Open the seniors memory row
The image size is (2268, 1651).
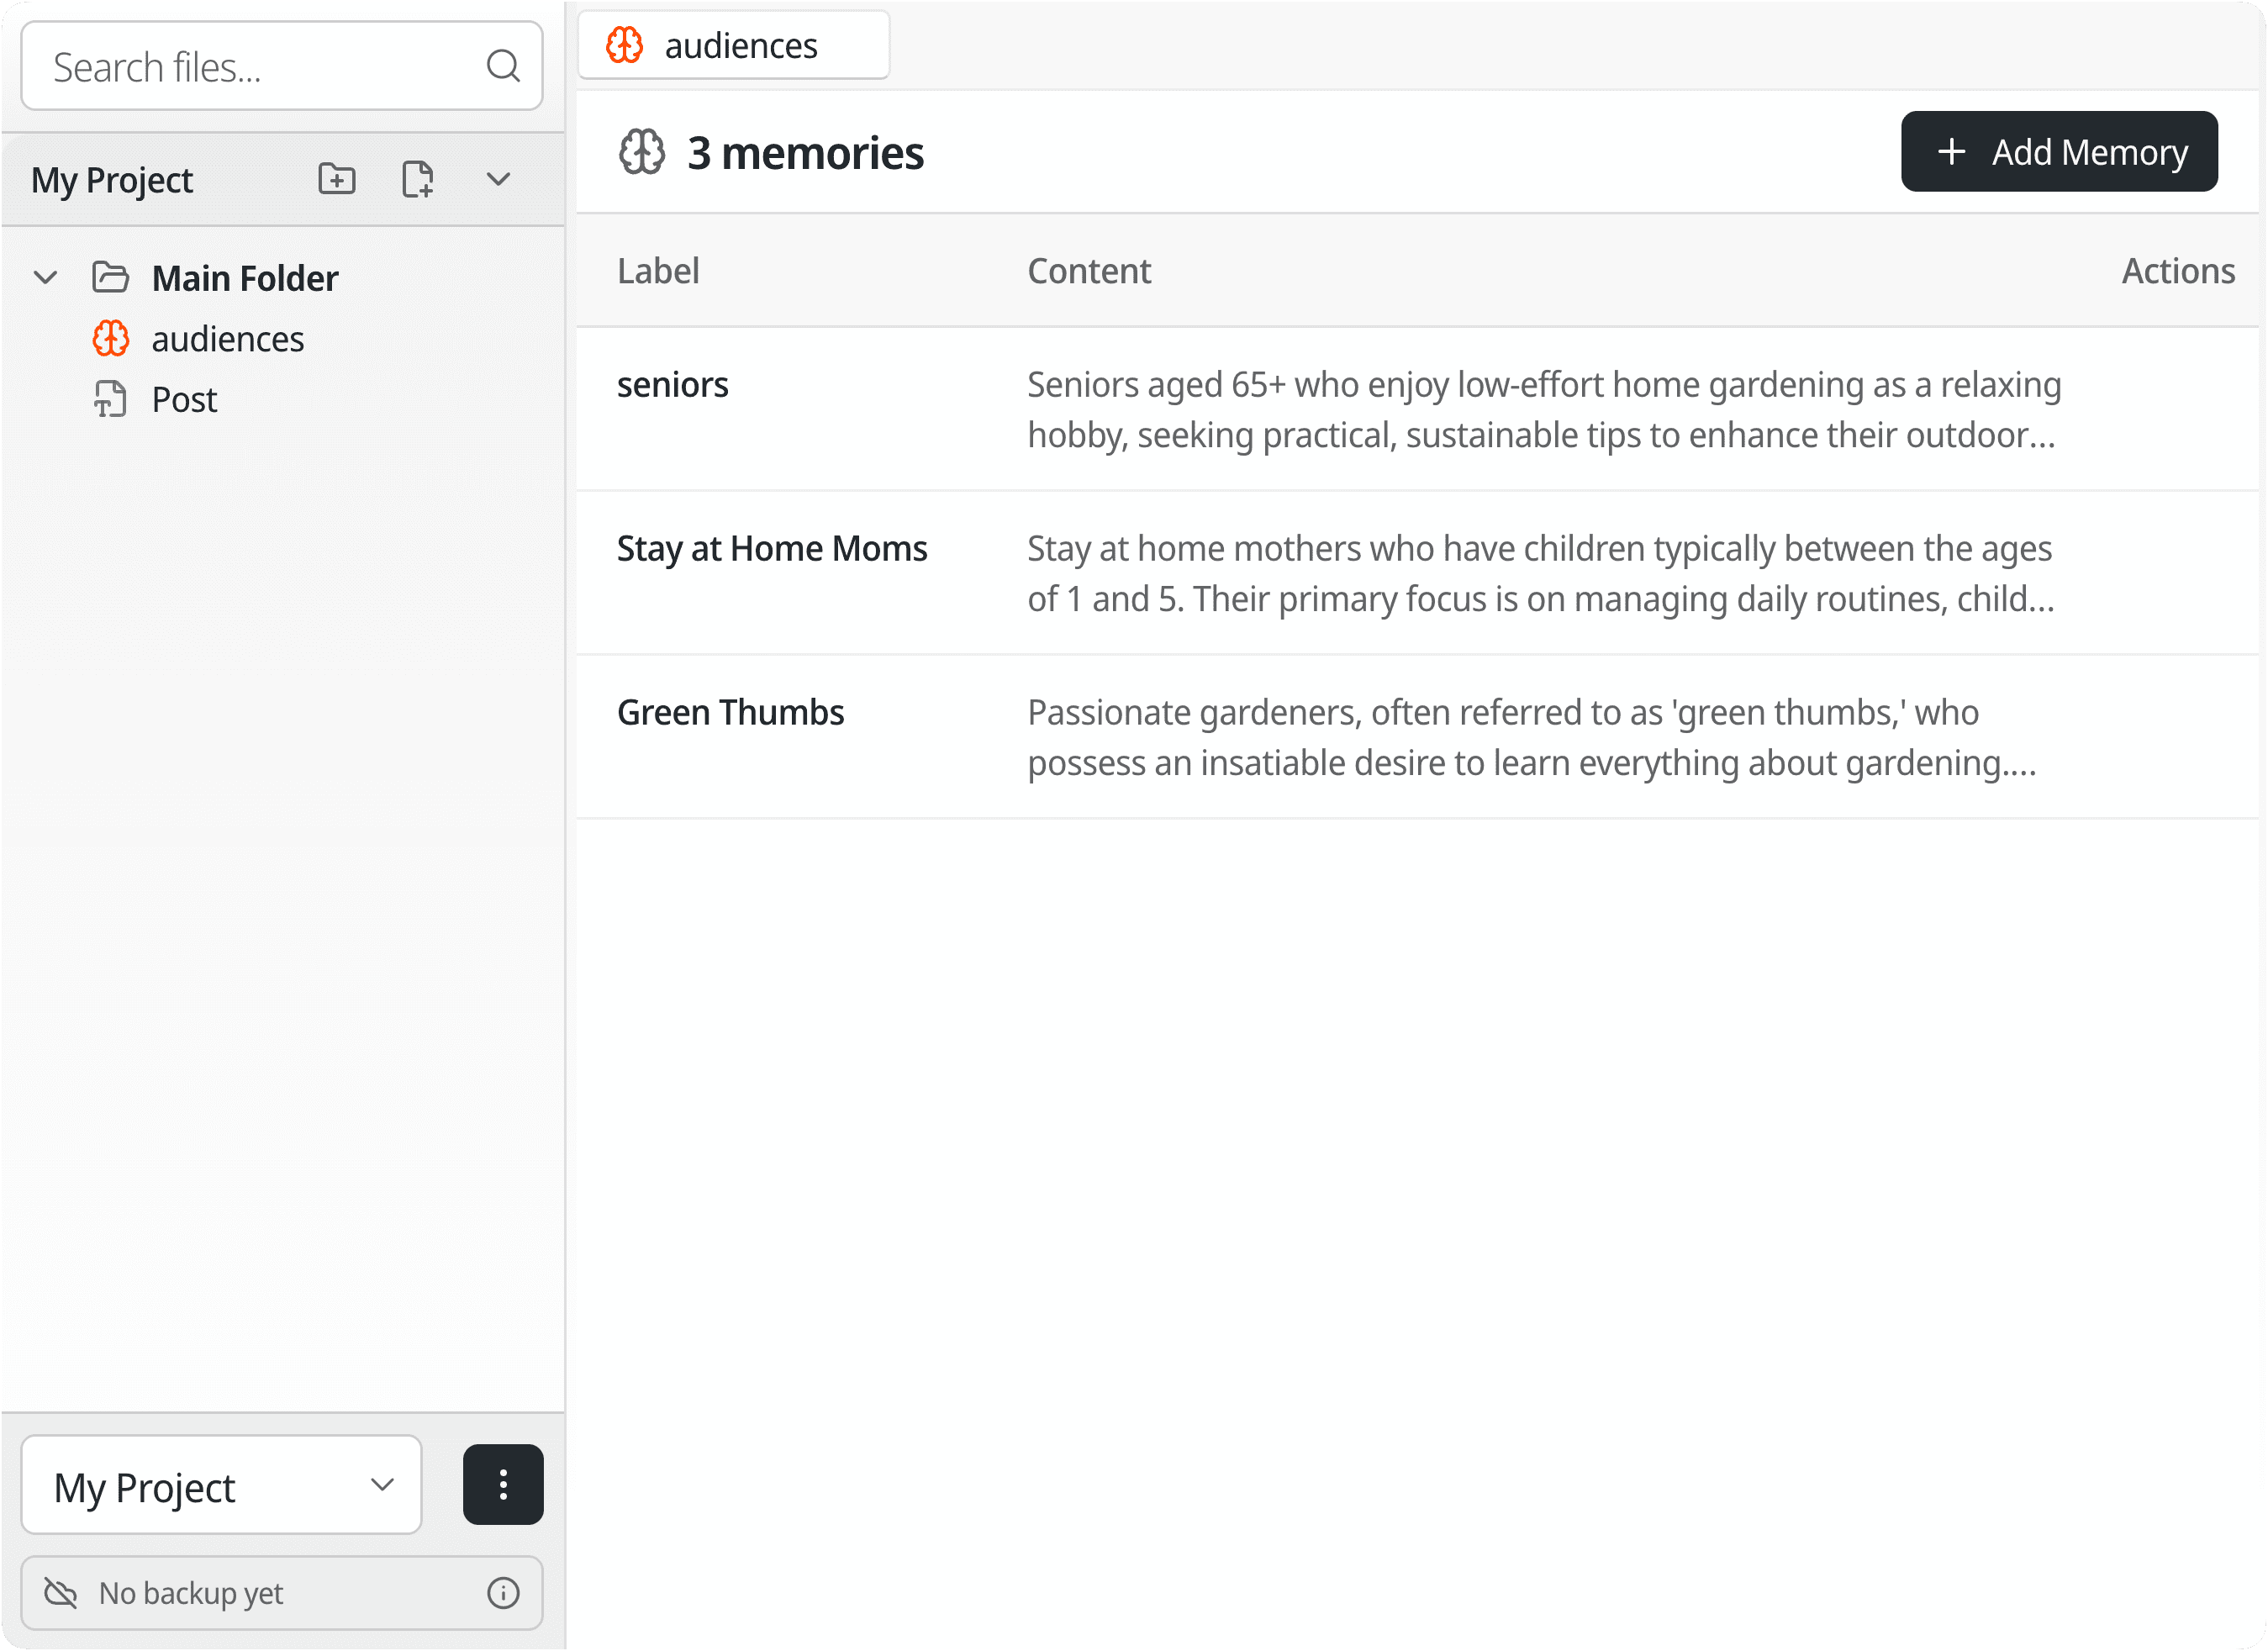click(672, 385)
